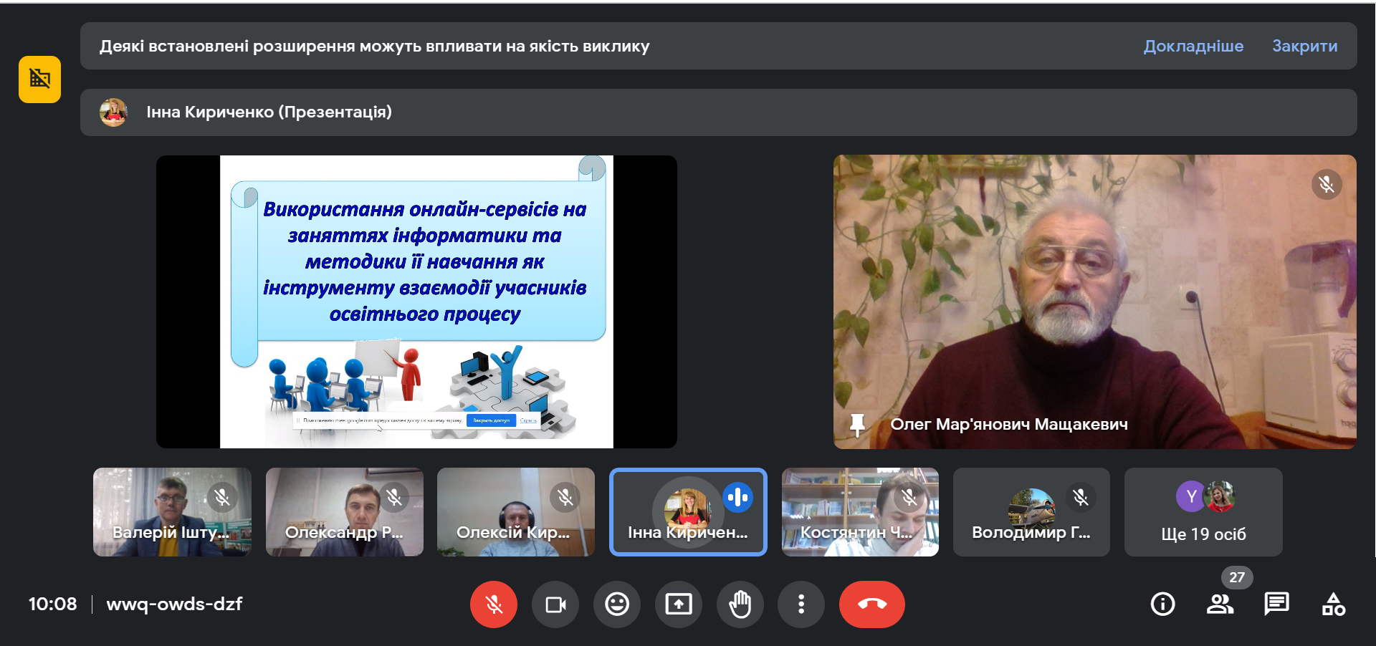Image resolution: width=1376 pixels, height=646 pixels.
Task: Click the yellow extension warning icon
Action: pos(40,79)
